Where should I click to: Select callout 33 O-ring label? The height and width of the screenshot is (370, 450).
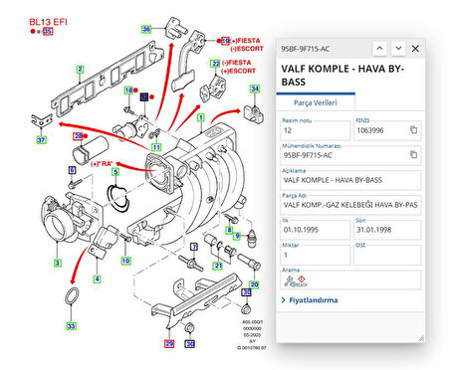[71, 326]
